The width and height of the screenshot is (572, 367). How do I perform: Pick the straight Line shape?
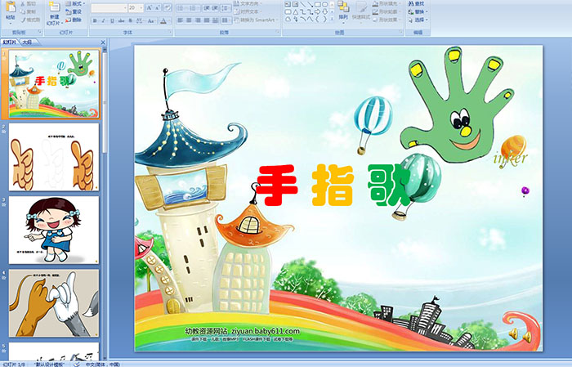pos(302,4)
